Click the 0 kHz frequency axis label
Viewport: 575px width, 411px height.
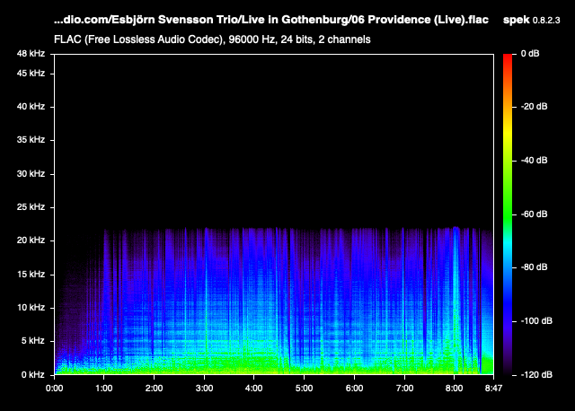33,375
